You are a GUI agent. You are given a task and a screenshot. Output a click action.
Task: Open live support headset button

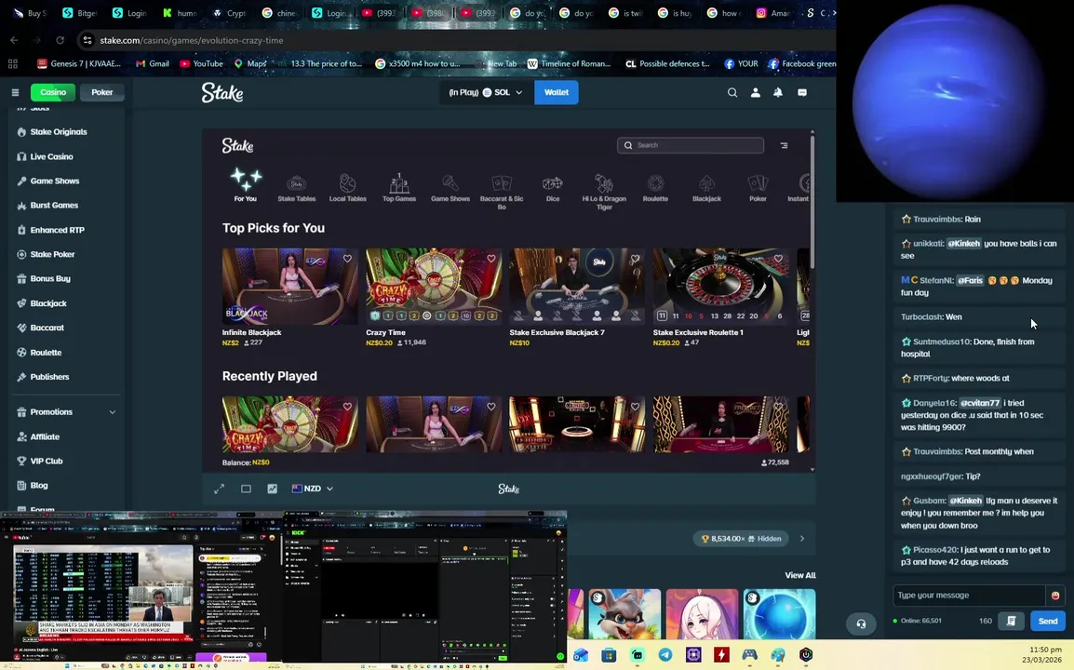(861, 623)
